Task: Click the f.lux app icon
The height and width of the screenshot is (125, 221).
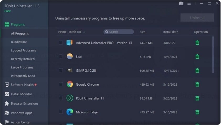Action: 70,56
